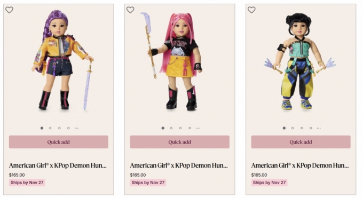The image size is (363, 198).
Task: Open title link of black-haired doll product
Action: pos(300,165)
